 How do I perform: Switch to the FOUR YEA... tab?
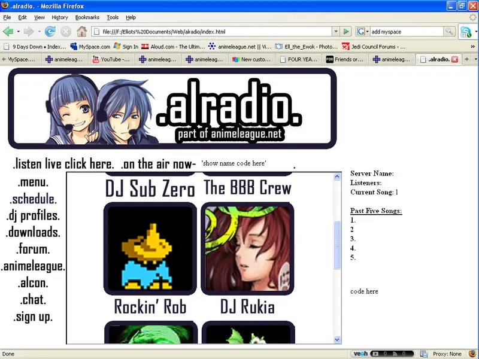coord(298,59)
